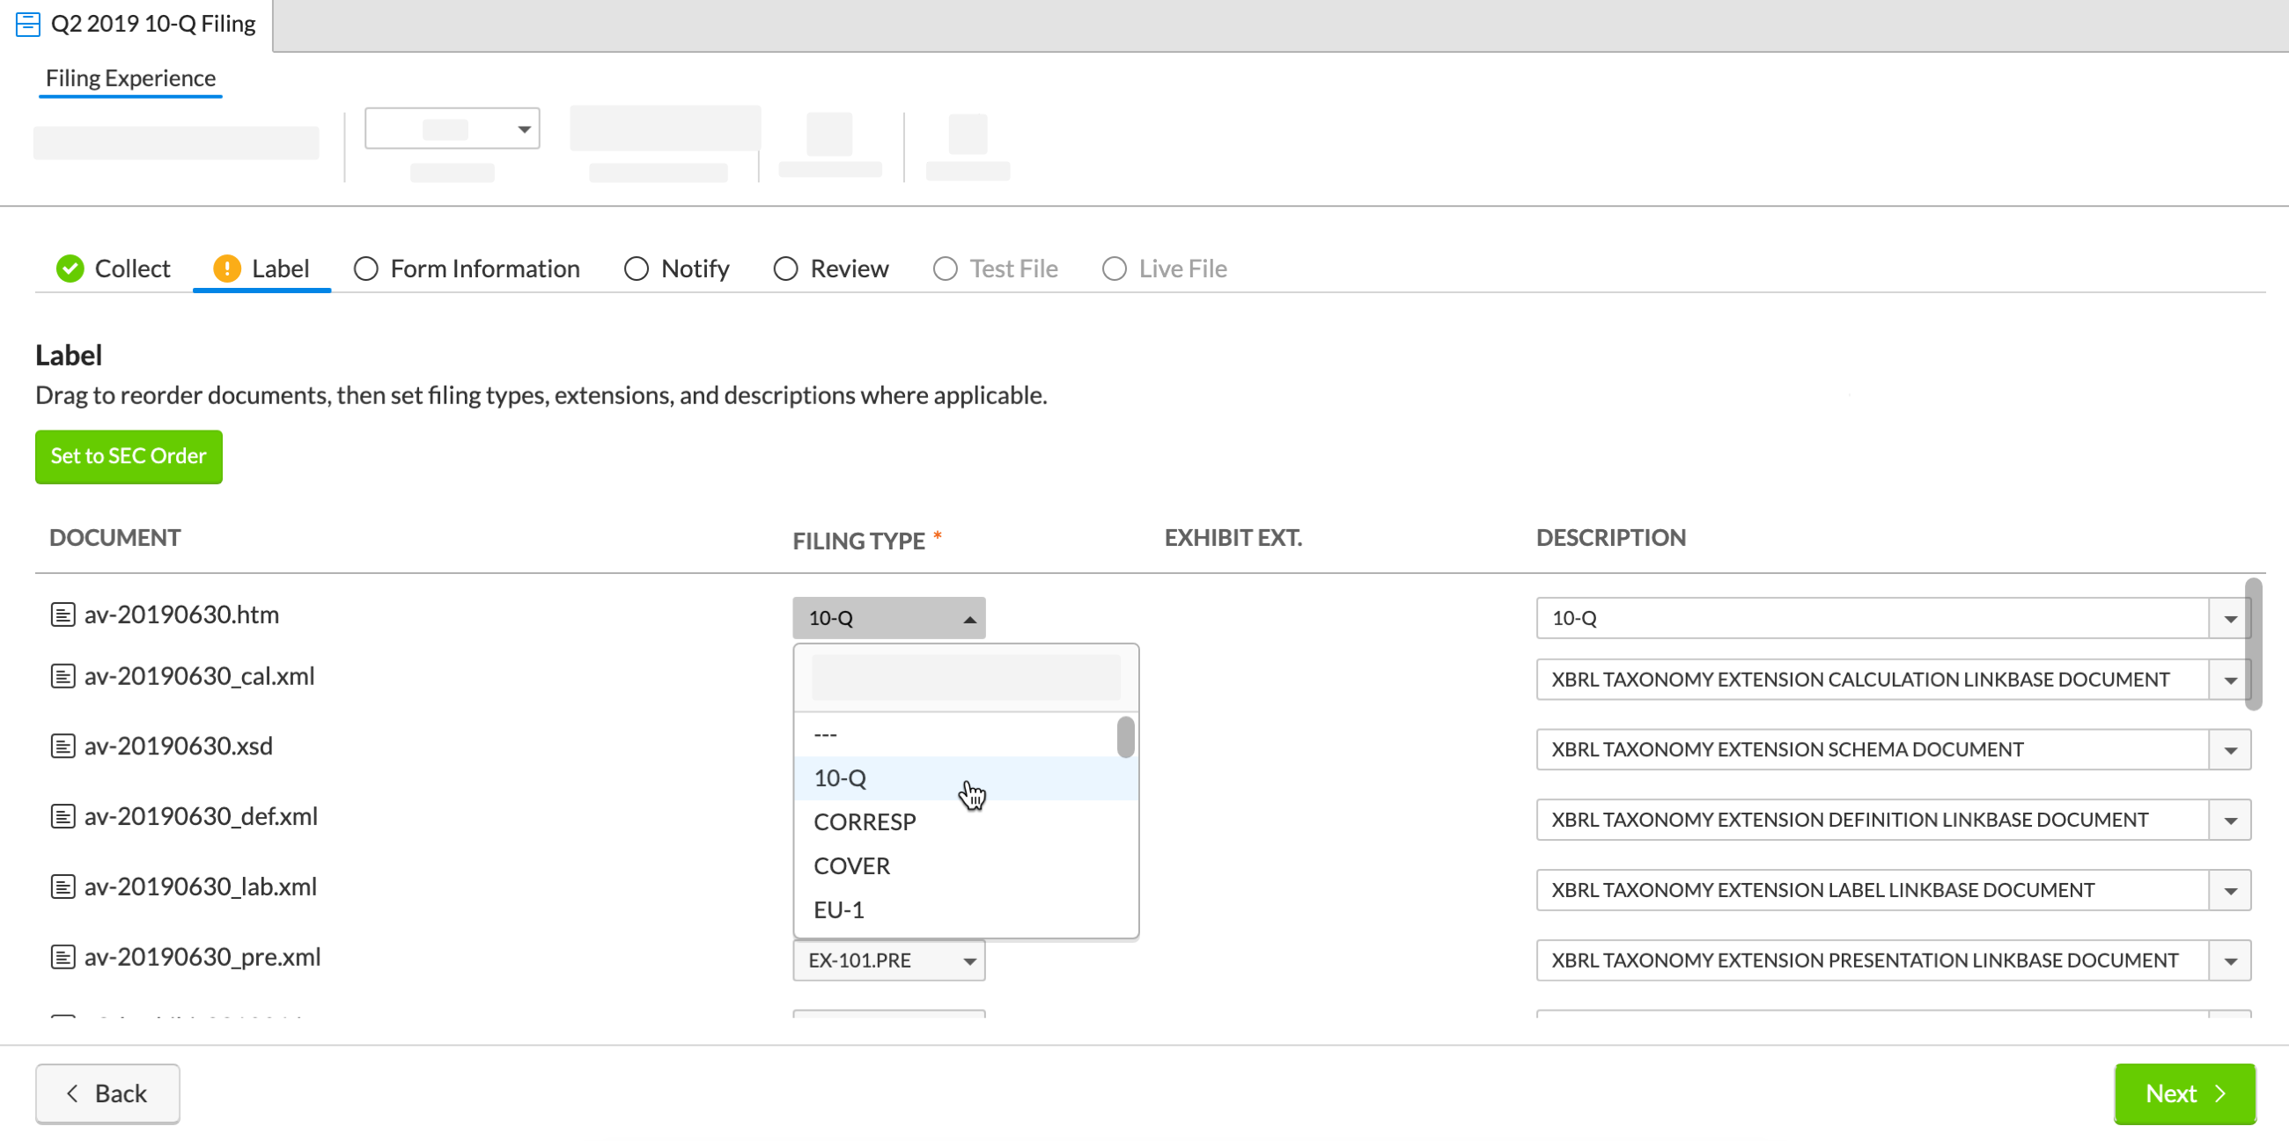The height and width of the screenshot is (1141, 2289).
Task: Click the file name av-20190630_lab.xml
Action: [200, 886]
